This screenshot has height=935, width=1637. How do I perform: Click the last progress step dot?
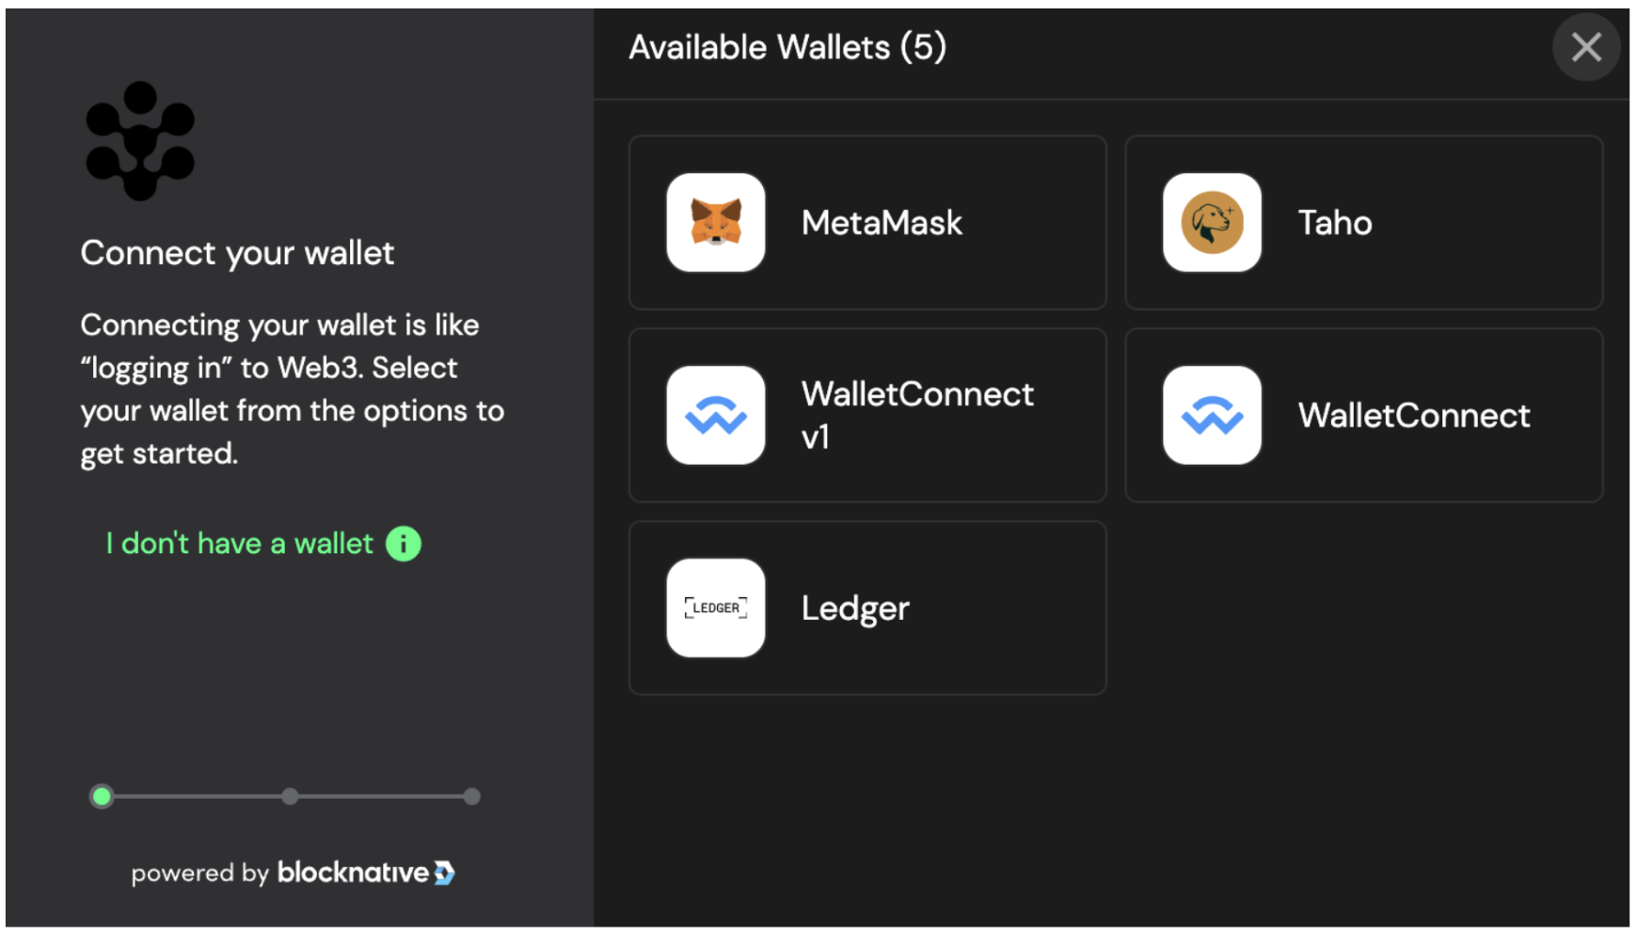(472, 797)
